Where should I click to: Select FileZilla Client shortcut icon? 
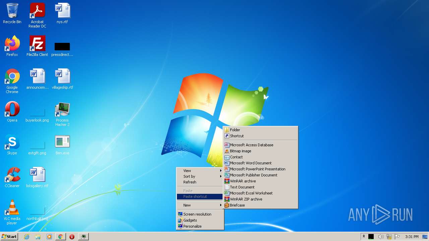point(37,46)
